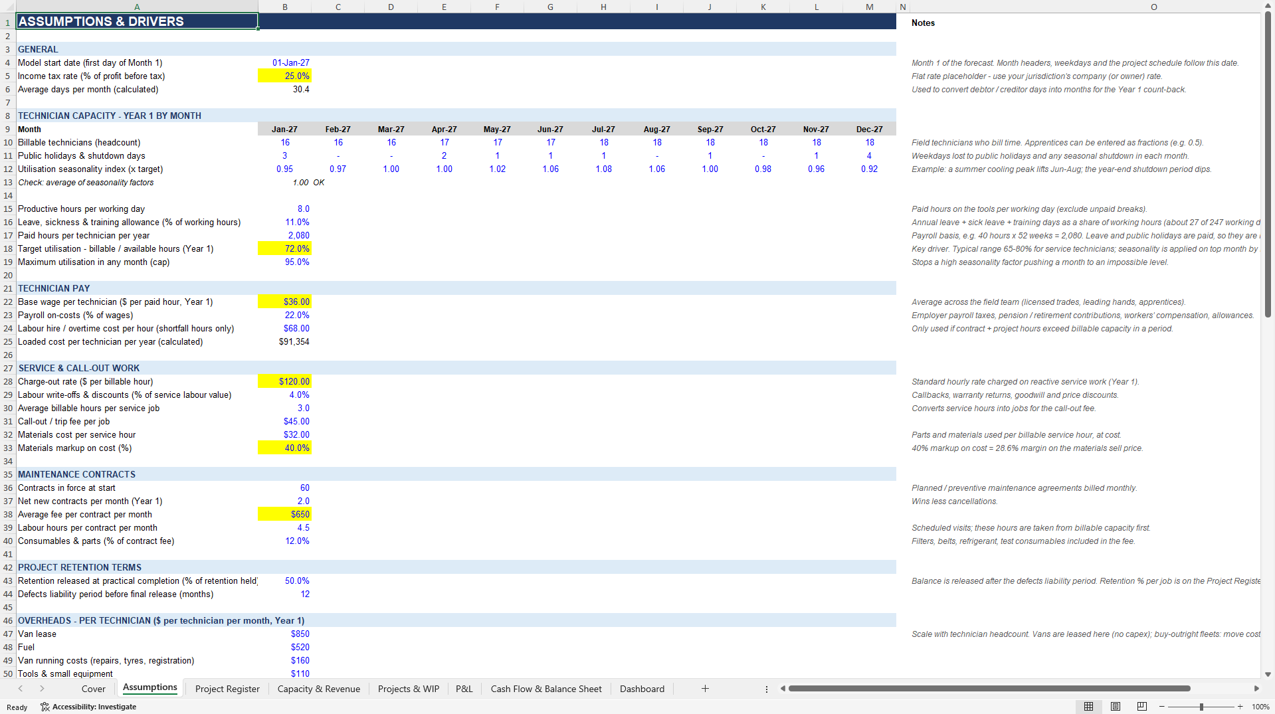The width and height of the screenshot is (1275, 714).
Task: Open the P&L sheet tab
Action: click(x=464, y=689)
